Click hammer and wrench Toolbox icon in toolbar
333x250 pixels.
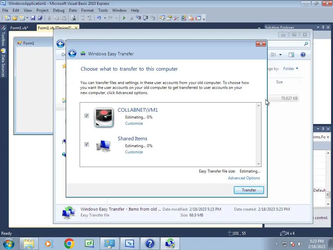[x=177, y=18]
